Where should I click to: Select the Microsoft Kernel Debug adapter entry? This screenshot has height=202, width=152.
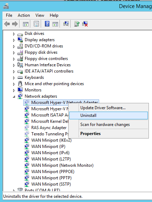(50, 121)
